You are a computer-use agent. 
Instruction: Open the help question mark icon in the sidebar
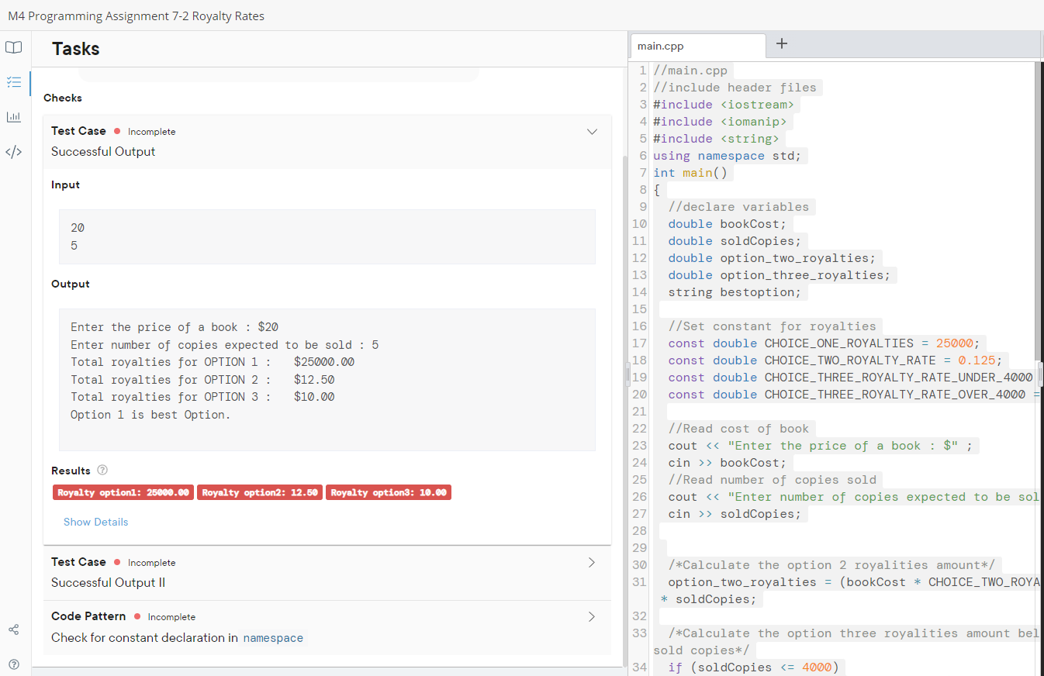pyautogui.click(x=13, y=664)
